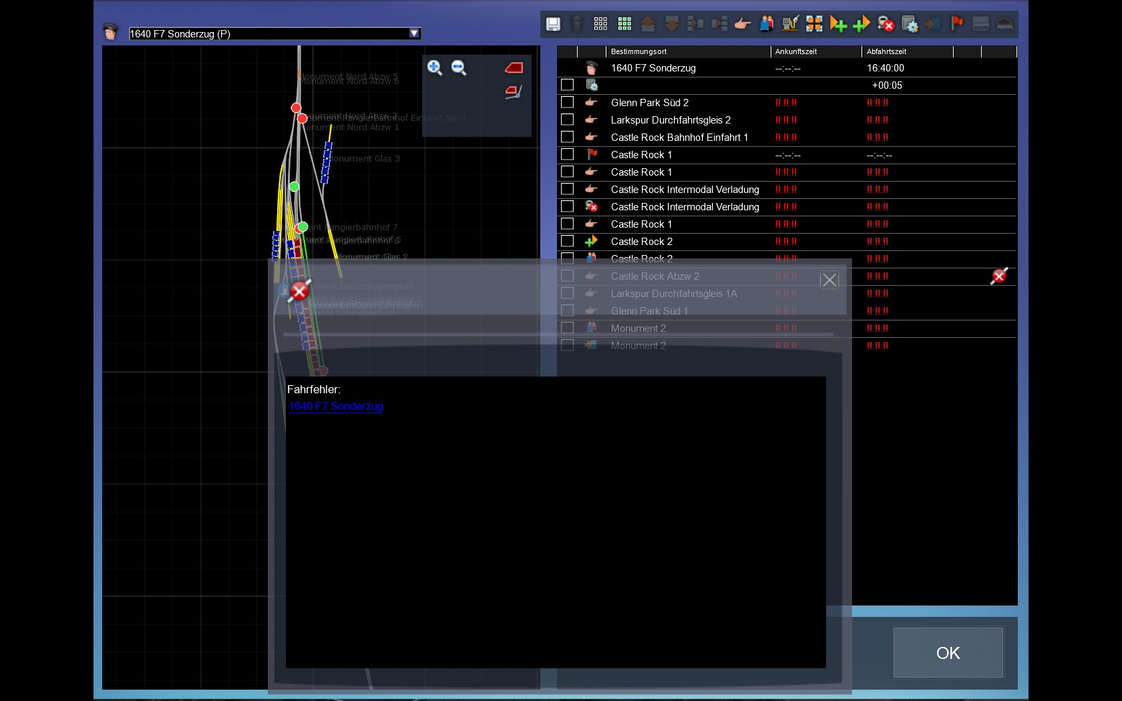
Task: Click the red X error marker on the map
Action: coord(299,290)
